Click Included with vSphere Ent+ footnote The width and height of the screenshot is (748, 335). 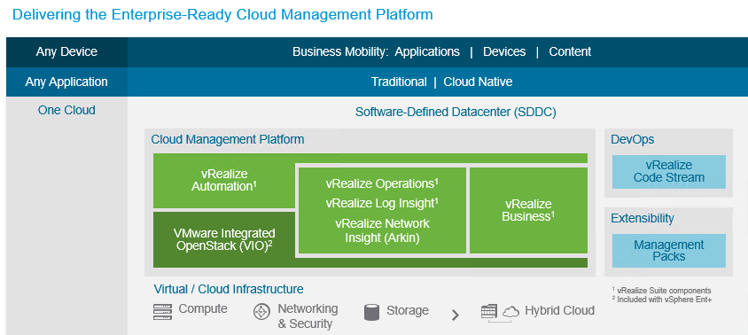(x=661, y=300)
